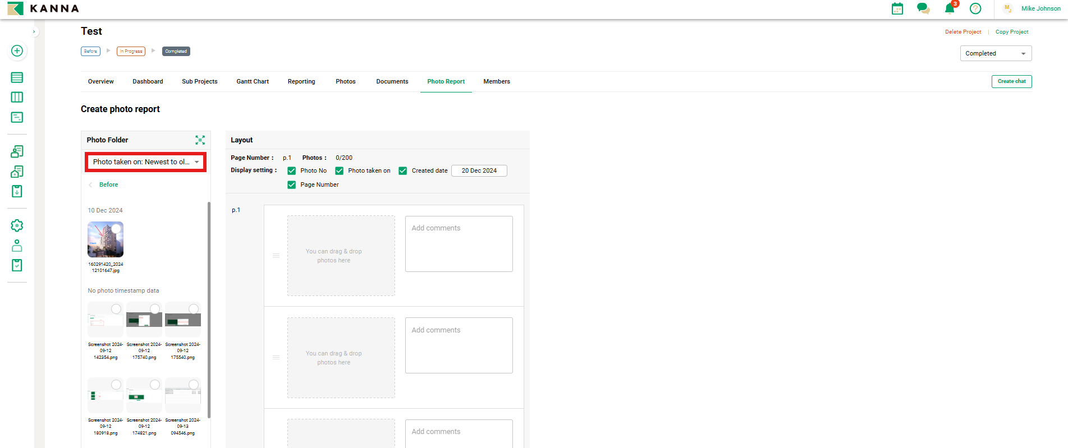Click the Delete Project link
The height and width of the screenshot is (448, 1068).
[963, 32]
